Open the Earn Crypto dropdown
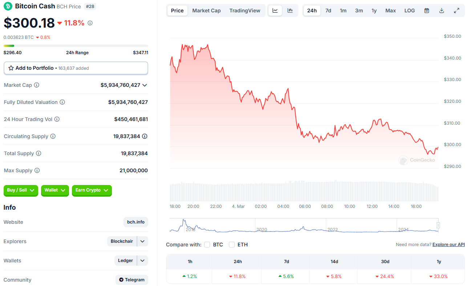The image size is (473, 286). [x=92, y=190]
